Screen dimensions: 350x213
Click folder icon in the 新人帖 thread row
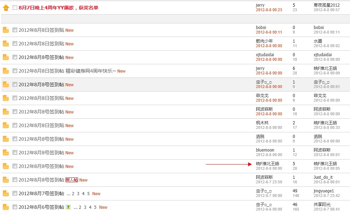click(6, 179)
